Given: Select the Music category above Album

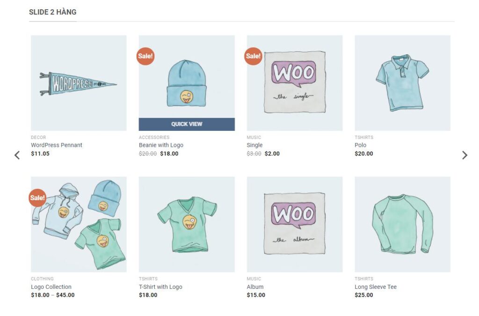Looking at the screenshot, I should (254, 279).
